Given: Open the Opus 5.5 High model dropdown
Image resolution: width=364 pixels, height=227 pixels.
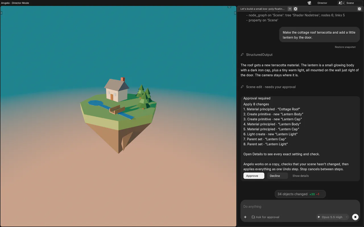Looking at the screenshot, I should [x=332, y=217].
